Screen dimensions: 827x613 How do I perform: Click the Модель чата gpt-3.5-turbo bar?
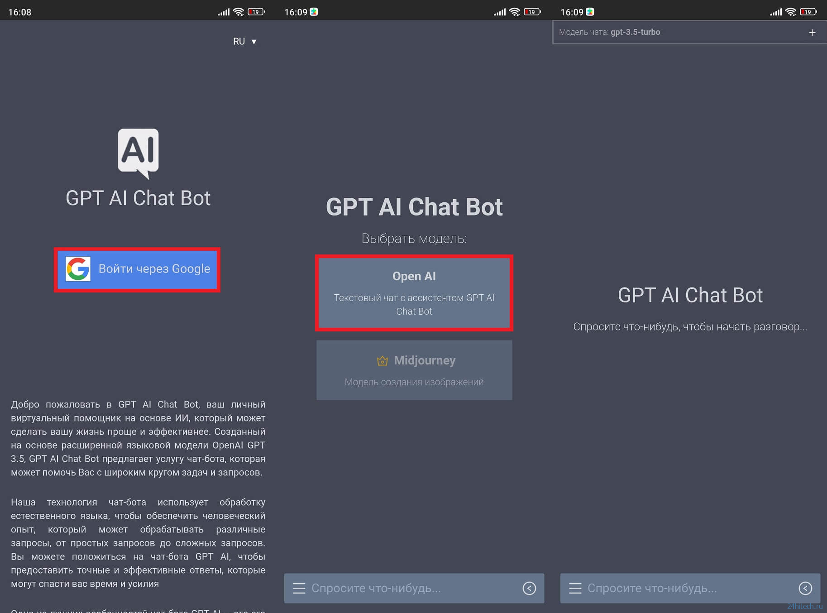point(690,32)
